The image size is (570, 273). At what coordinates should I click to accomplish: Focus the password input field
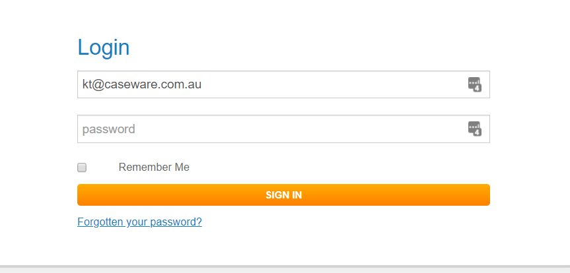click(283, 129)
